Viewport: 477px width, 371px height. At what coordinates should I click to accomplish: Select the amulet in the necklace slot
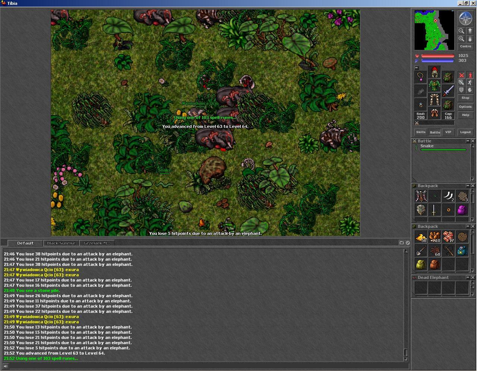tap(421, 77)
